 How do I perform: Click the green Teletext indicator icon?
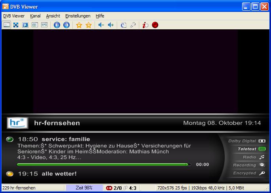(262, 149)
